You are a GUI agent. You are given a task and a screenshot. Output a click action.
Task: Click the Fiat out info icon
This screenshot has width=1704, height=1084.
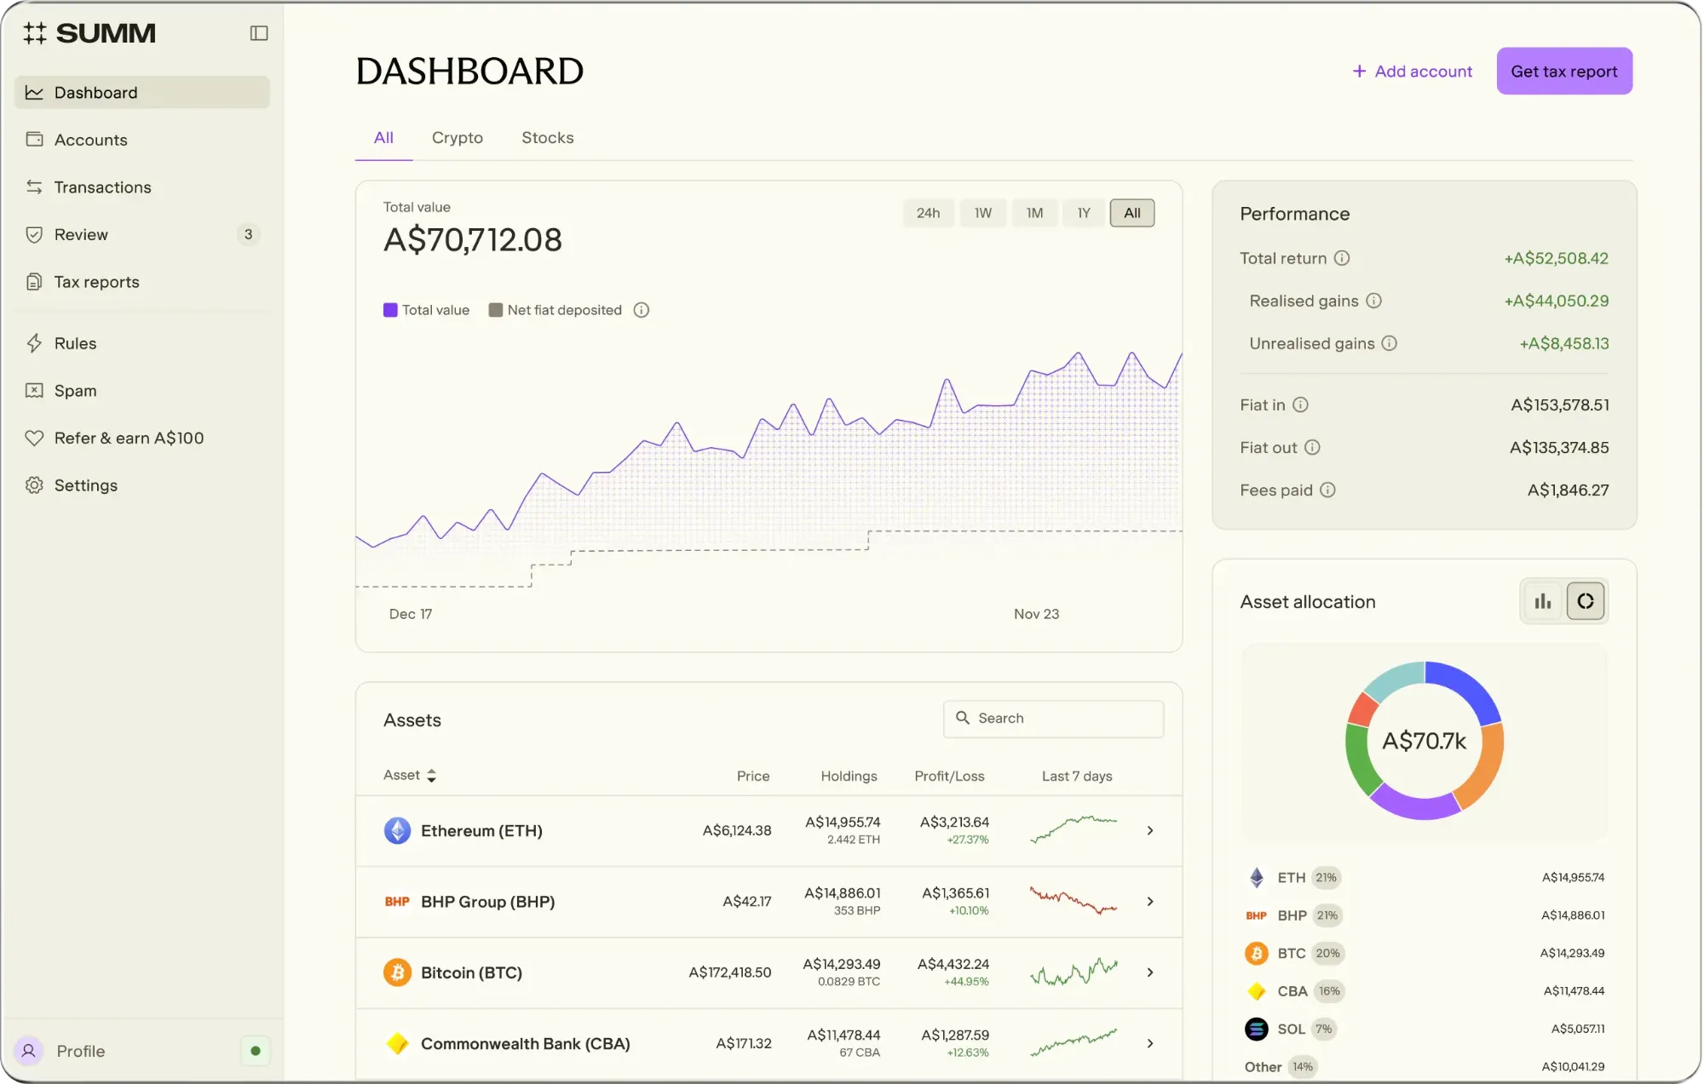(x=1312, y=447)
